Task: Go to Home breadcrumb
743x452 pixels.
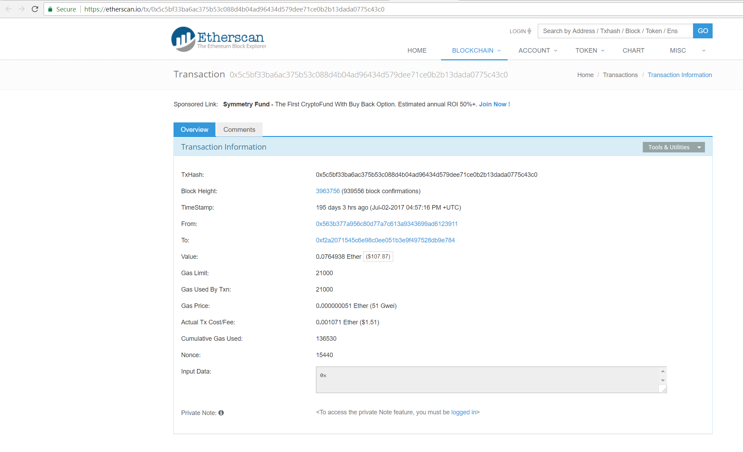Action: [x=585, y=75]
